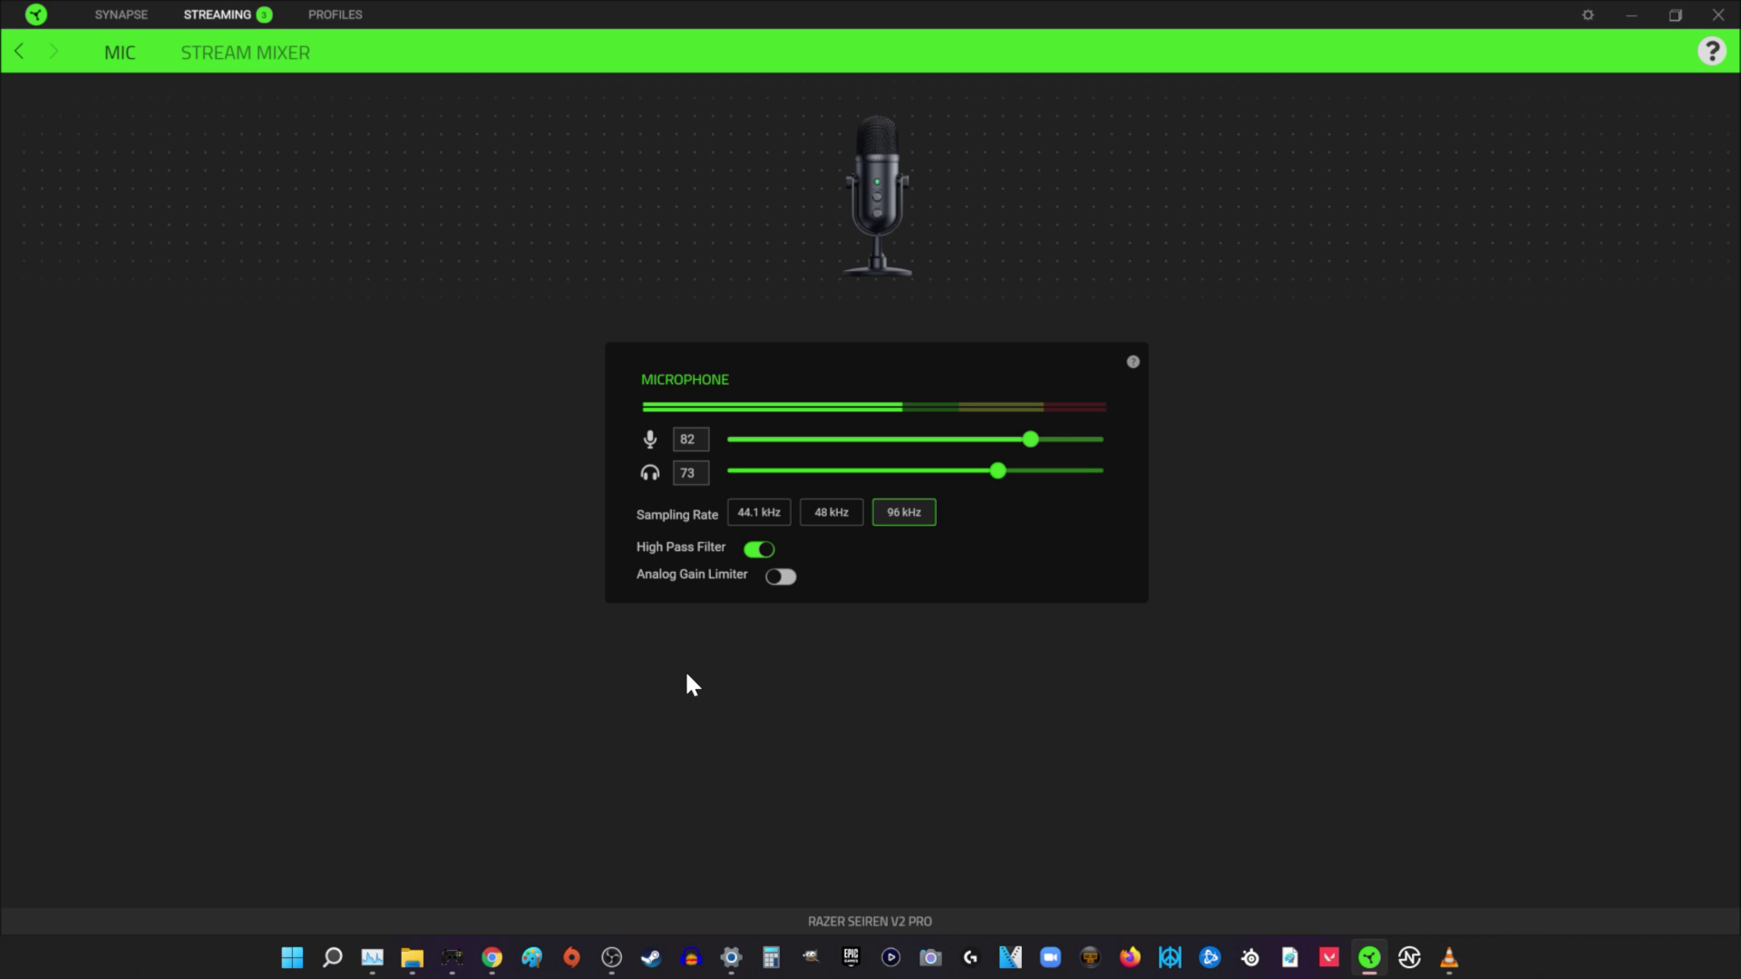This screenshot has height=979, width=1741.
Task: Click the Razer Seiren V2 Pro label
Action: [870, 921]
